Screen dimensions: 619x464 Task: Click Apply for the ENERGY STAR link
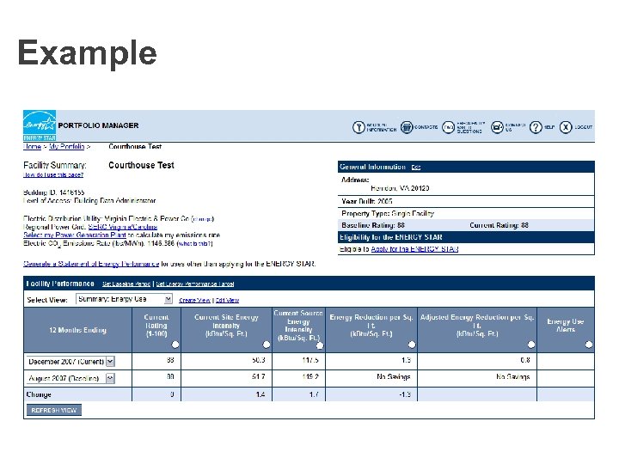[x=414, y=249]
